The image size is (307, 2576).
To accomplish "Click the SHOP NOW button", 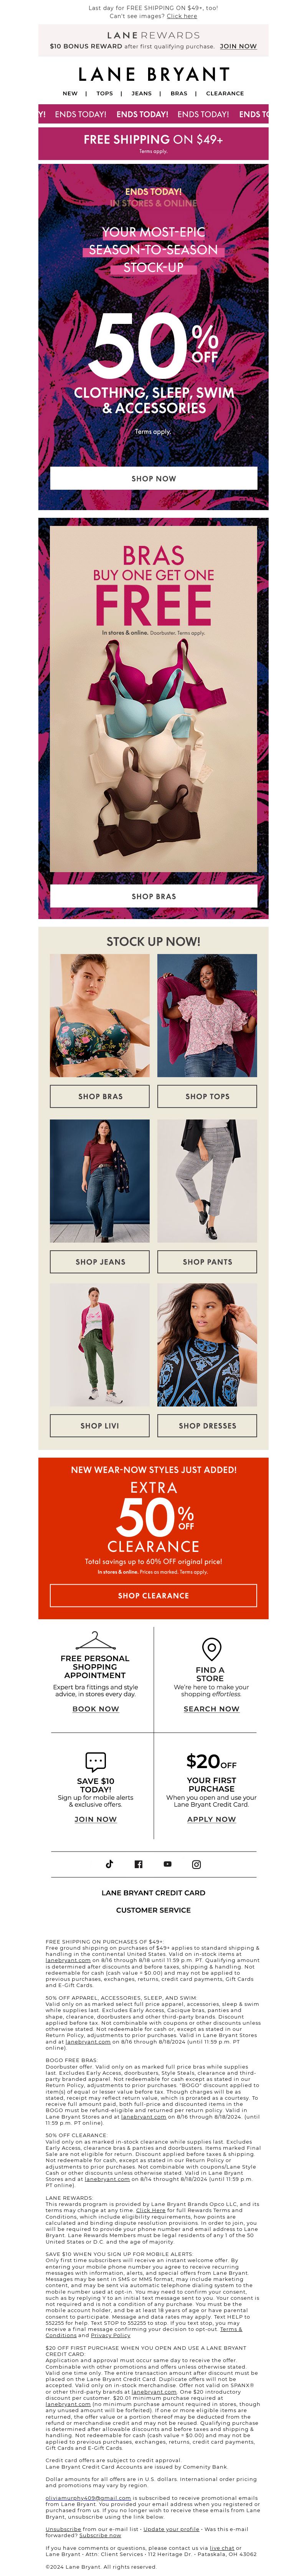I will [x=153, y=478].
